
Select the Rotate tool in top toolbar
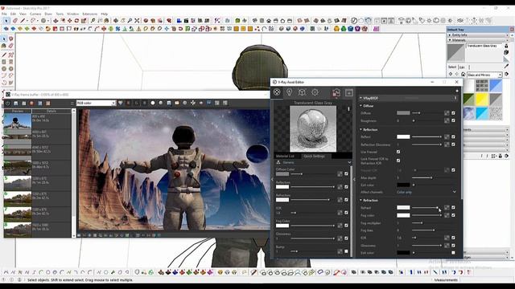pyautogui.click(x=76, y=21)
